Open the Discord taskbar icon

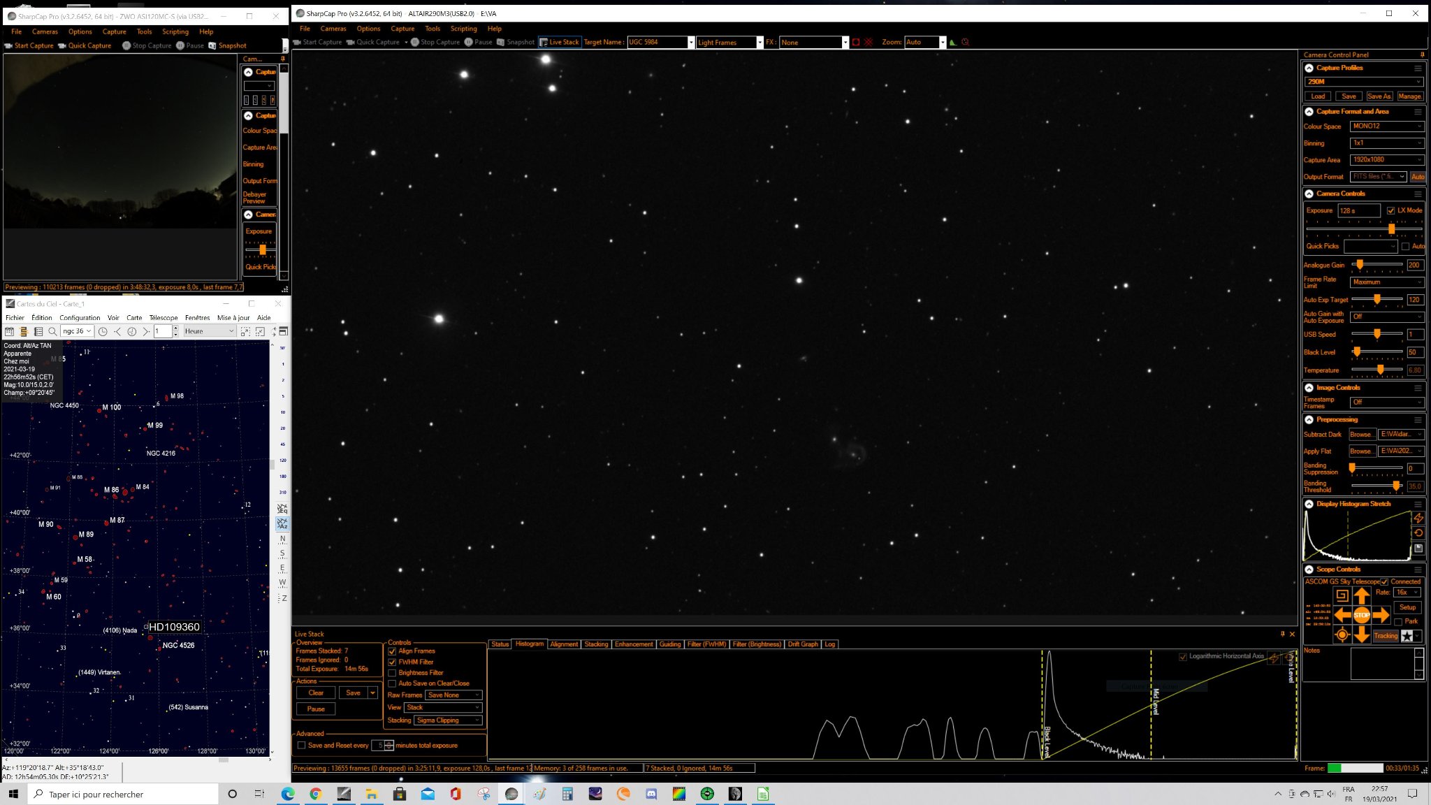[x=651, y=794]
